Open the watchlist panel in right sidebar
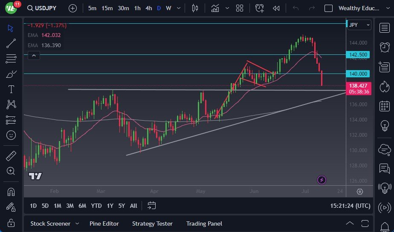This screenshot has height=232, width=394. click(385, 28)
